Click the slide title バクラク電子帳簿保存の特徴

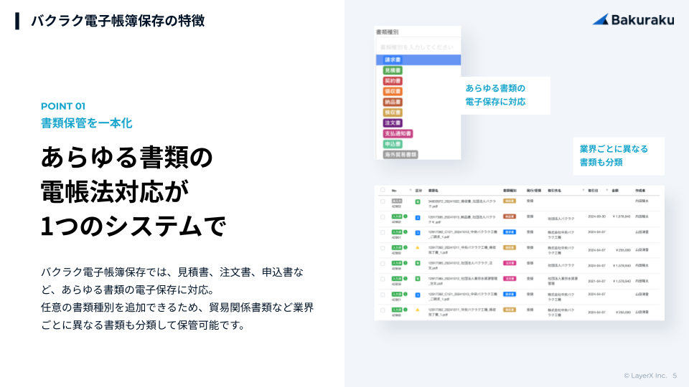point(118,21)
